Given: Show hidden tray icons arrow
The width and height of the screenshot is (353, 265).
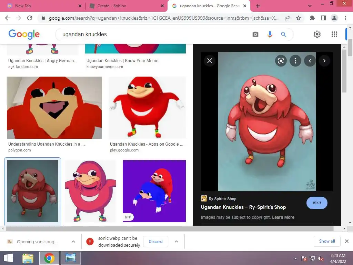Looking at the screenshot, I should [x=295, y=258].
